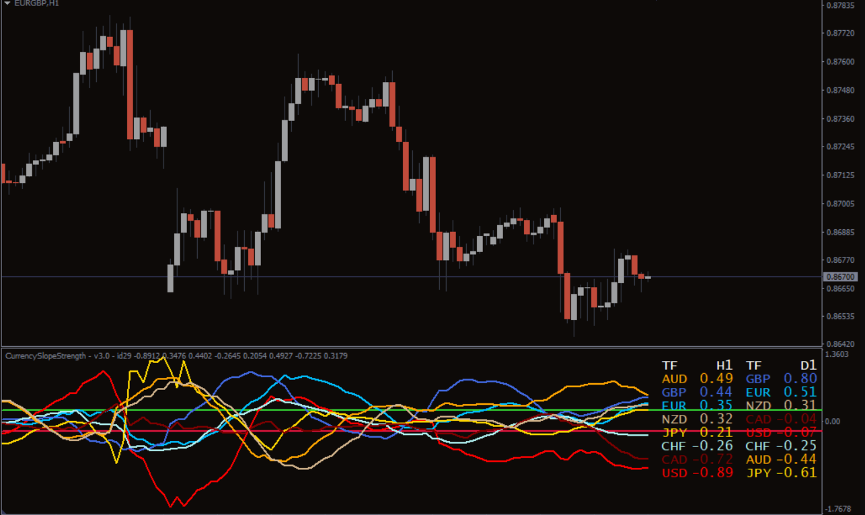Select the EUR 0.51 row in the D1 column

tap(781, 393)
